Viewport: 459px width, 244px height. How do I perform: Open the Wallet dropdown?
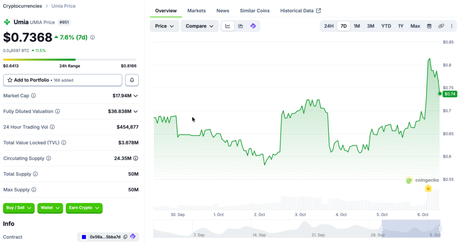[50, 208]
